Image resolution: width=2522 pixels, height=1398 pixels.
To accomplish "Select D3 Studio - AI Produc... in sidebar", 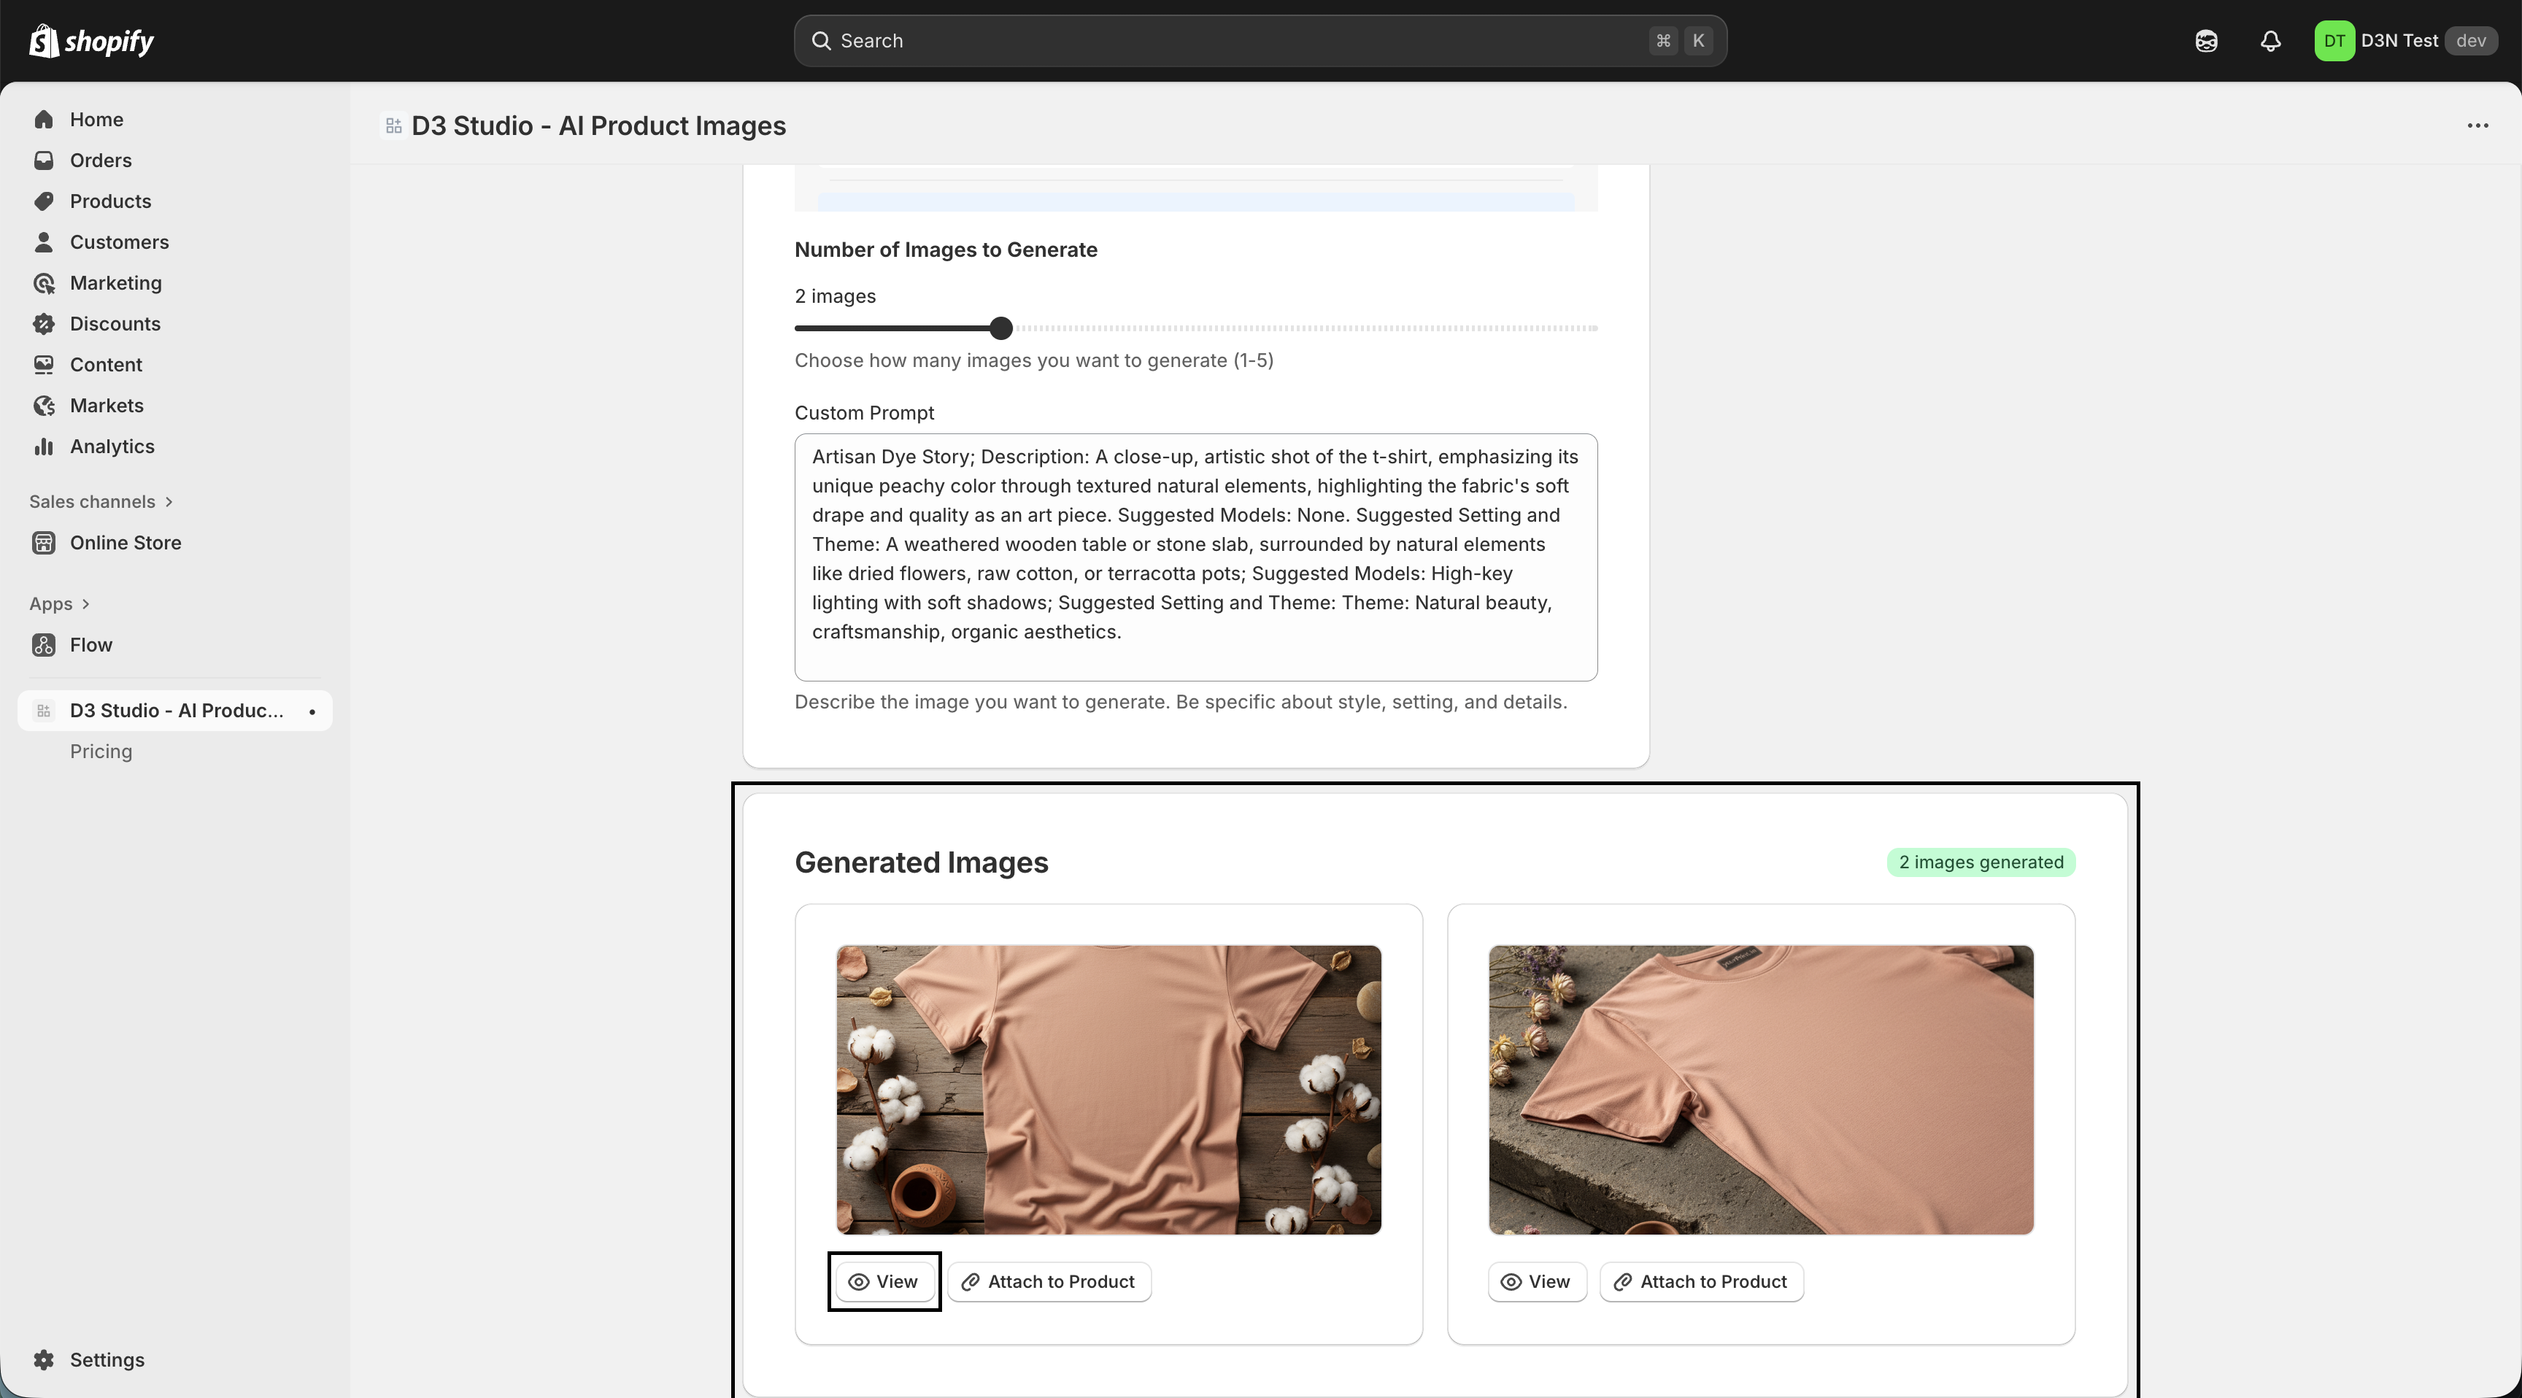I will point(175,711).
